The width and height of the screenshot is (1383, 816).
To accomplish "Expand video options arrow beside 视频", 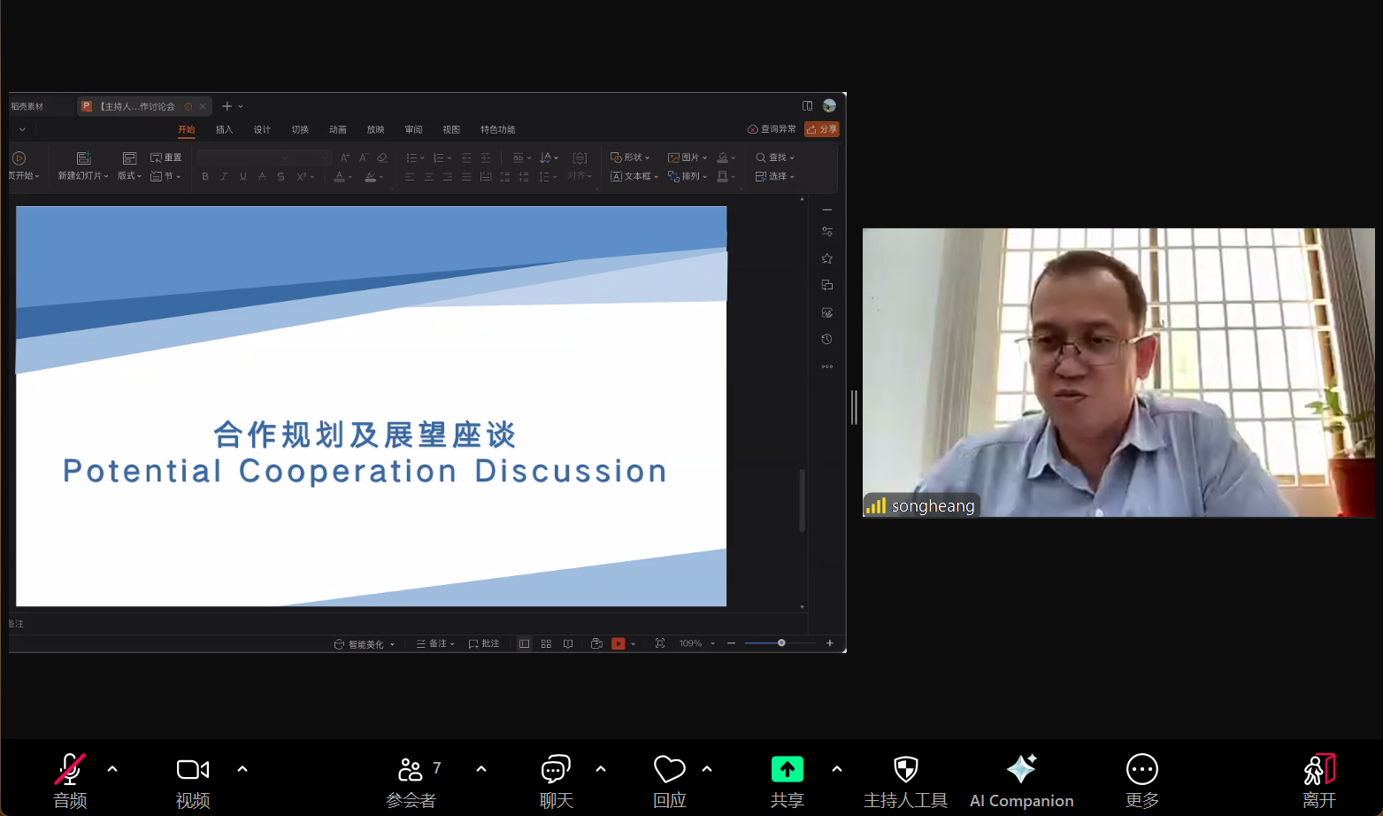I will tap(242, 769).
